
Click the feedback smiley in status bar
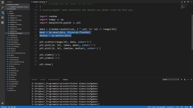pos(191,107)
